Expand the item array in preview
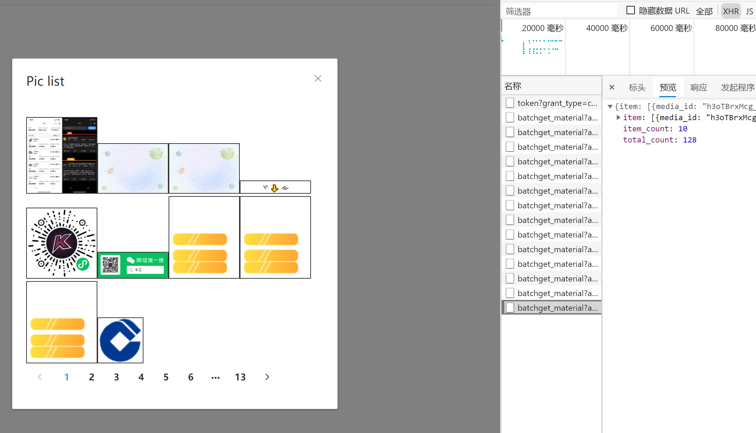756x433 pixels. (618, 118)
